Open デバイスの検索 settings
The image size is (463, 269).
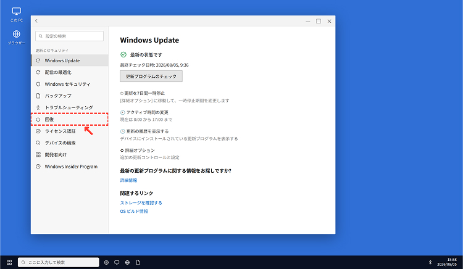[70, 143]
